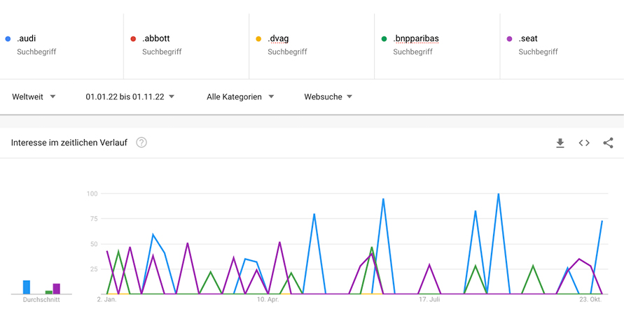The image size is (624, 316).
Task: Click the purple average bar for .seat
Action: click(57, 289)
